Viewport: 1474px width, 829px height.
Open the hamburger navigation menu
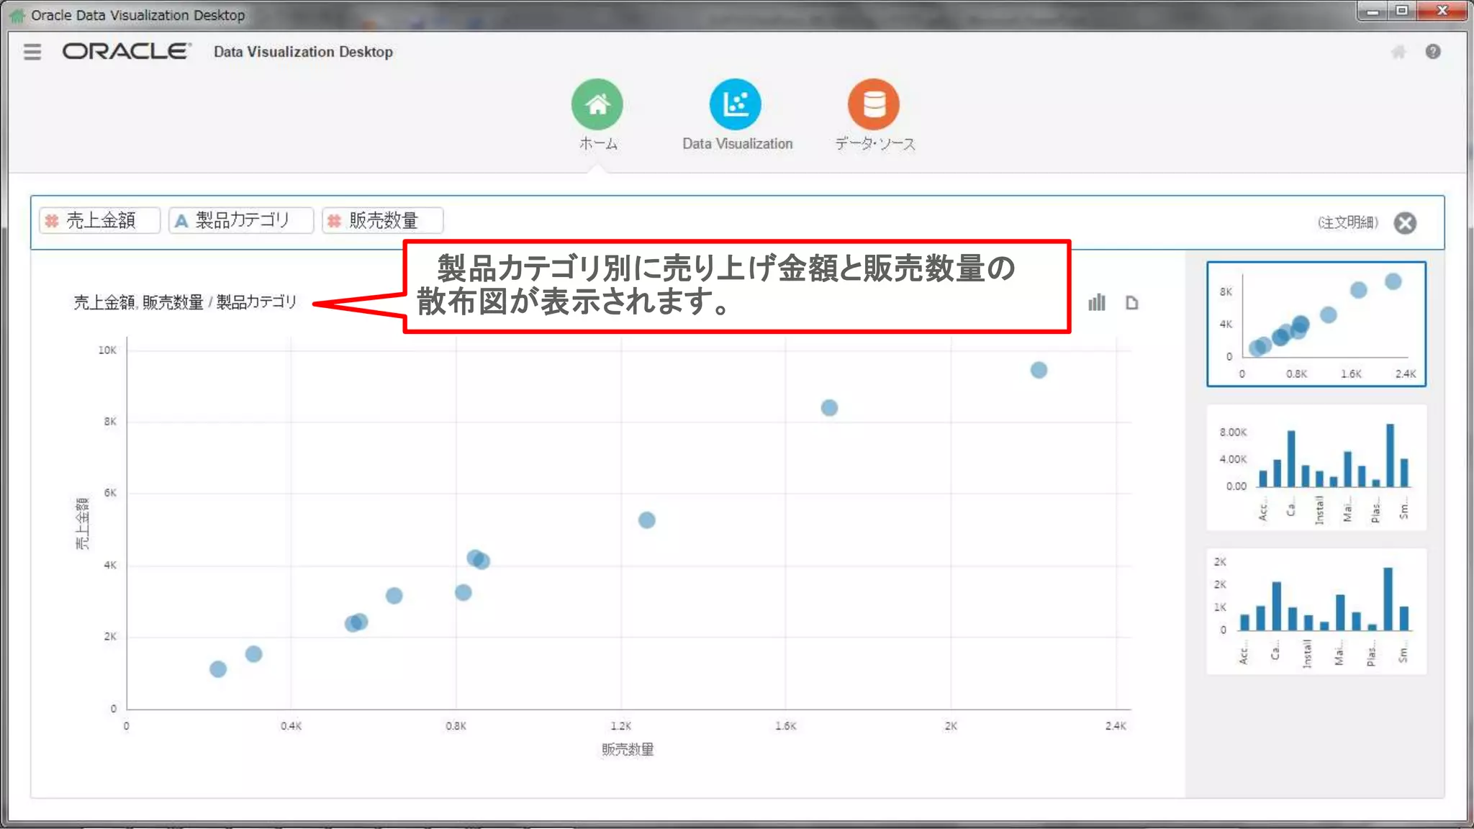(x=32, y=52)
